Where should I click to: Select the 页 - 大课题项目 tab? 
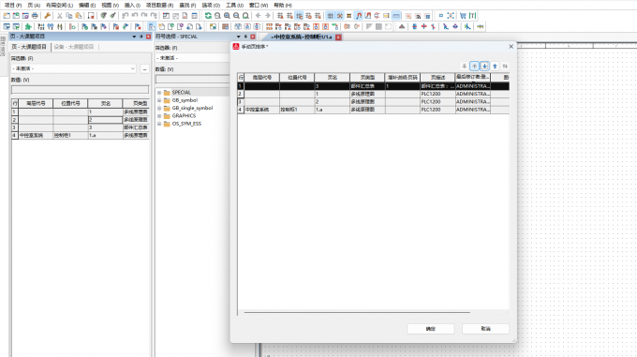29,47
